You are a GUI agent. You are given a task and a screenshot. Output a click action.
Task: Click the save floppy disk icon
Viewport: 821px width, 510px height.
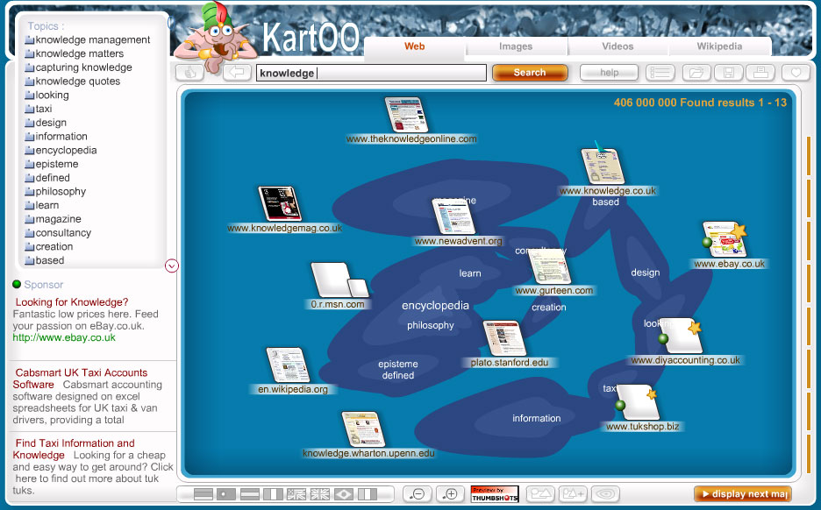[728, 73]
